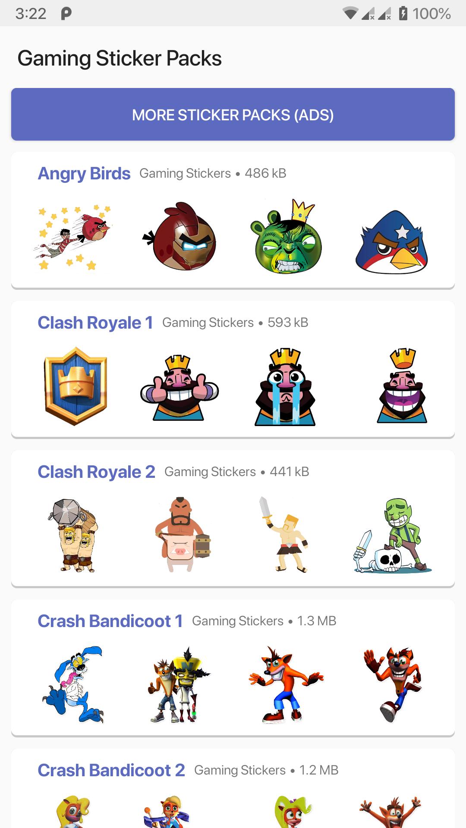Pick the laughing king sticker
466x828 pixels.
pyautogui.click(x=402, y=386)
